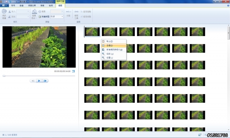Choose 新增視訊與相片(A) in context menu
This screenshot has height=138, width=230.
114,50
